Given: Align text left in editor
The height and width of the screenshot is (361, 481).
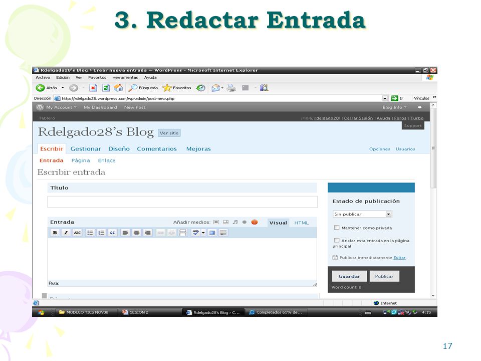Looking at the screenshot, I should 125,233.
